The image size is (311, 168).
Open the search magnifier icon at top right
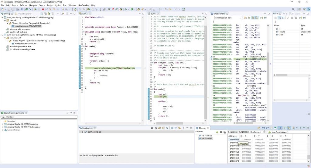click(293, 9)
